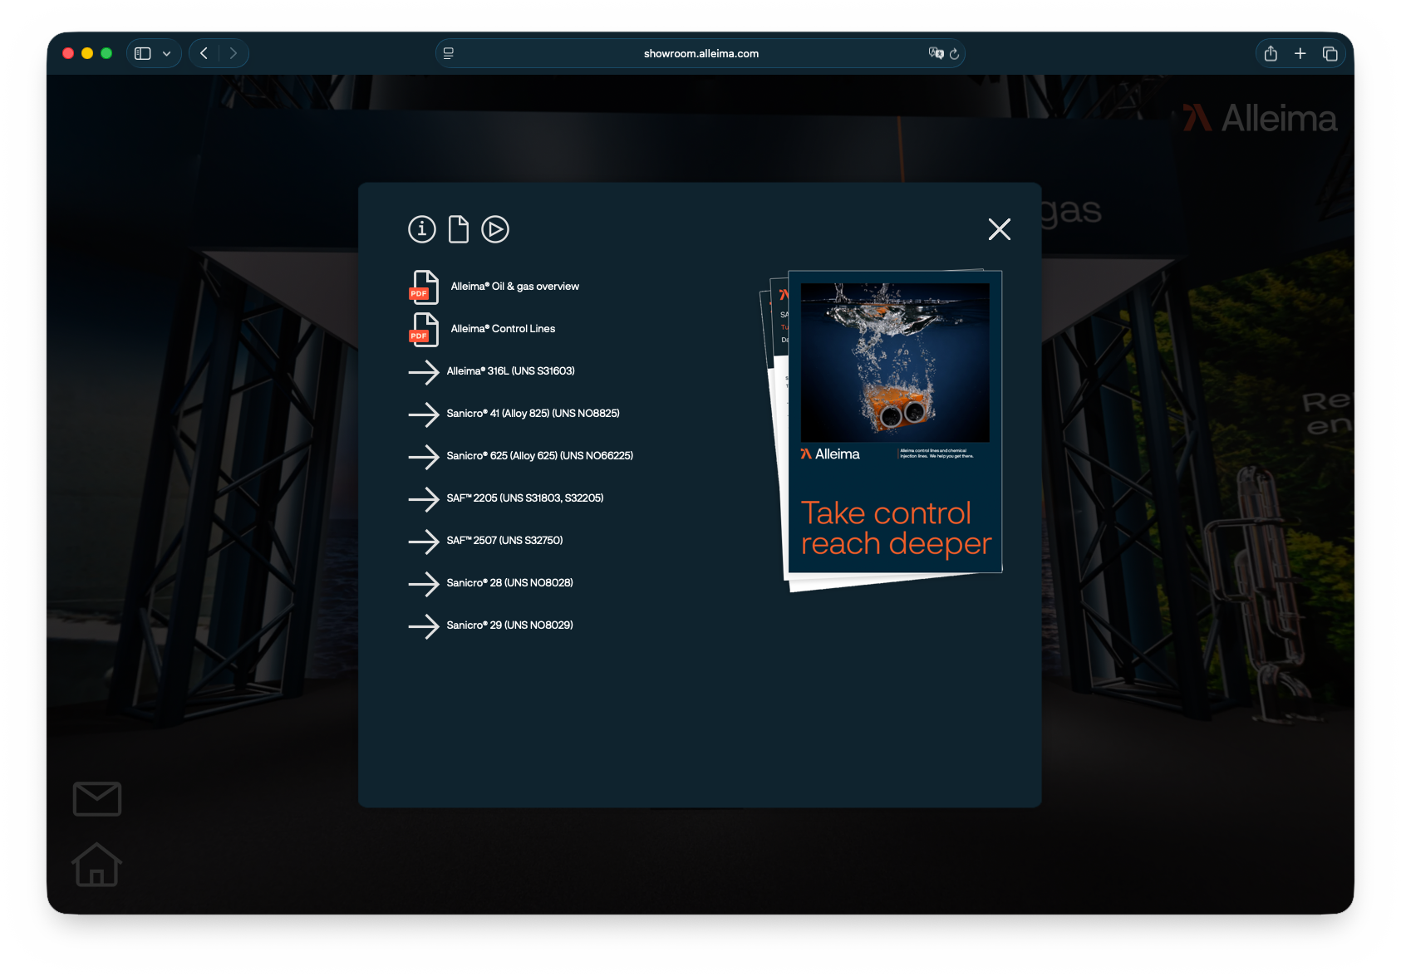Viewport: 1401px width, 976px height.
Task: Click the Alleima logo top right
Action: pyautogui.click(x=1260, y=119)
